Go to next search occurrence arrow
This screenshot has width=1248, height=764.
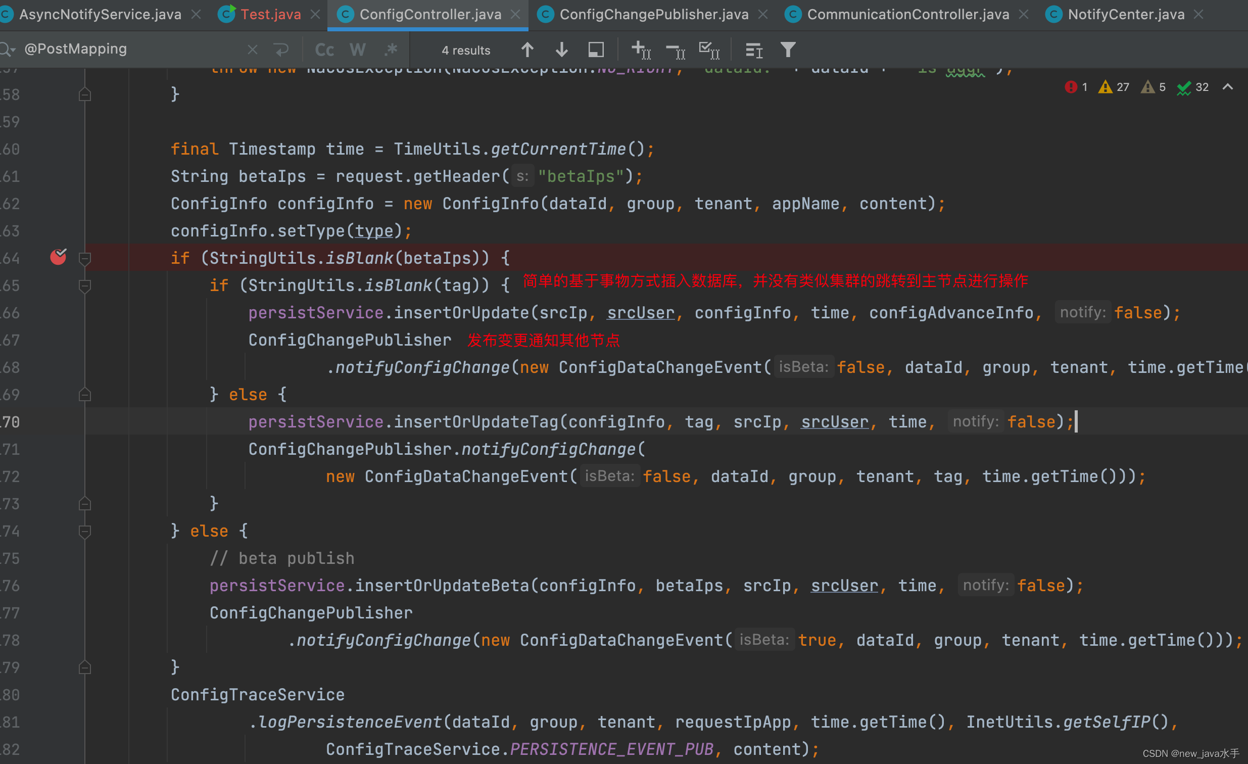(561, 50)
